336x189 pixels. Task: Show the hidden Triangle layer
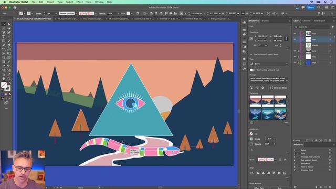(295, 45)
